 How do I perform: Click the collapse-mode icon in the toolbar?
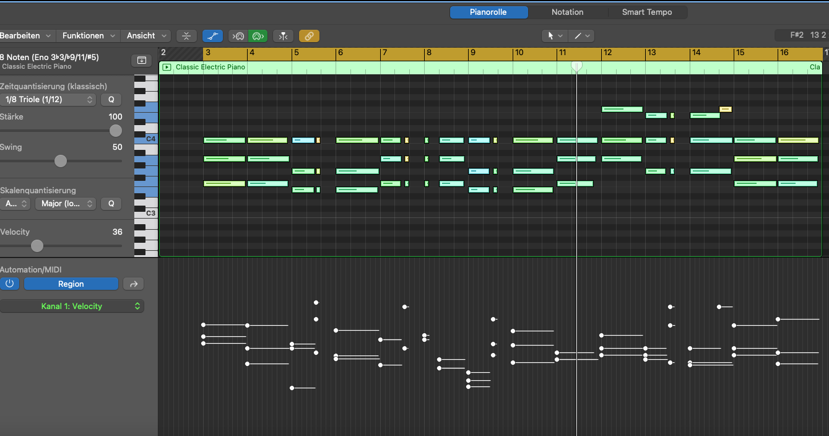(186, 36)
